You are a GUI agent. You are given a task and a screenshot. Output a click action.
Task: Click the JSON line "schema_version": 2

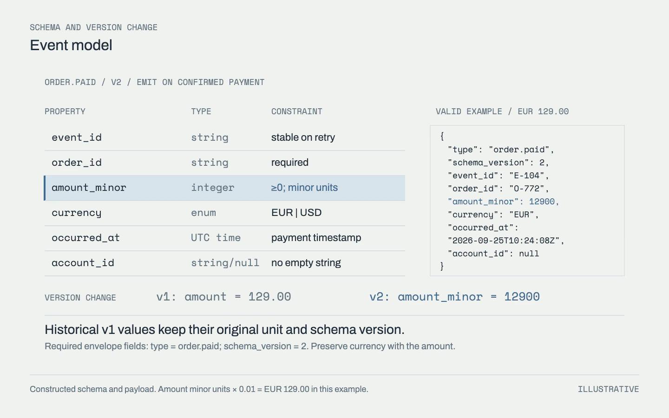coord(498,163)
